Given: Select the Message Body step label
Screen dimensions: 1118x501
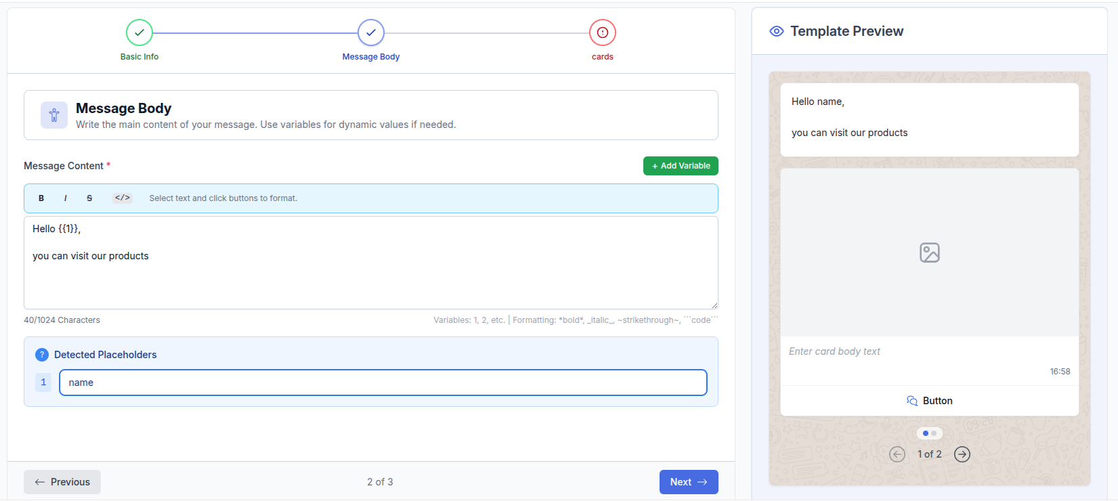Looking at the screenshot, I should pyautogui.click(x=371, y=57).
